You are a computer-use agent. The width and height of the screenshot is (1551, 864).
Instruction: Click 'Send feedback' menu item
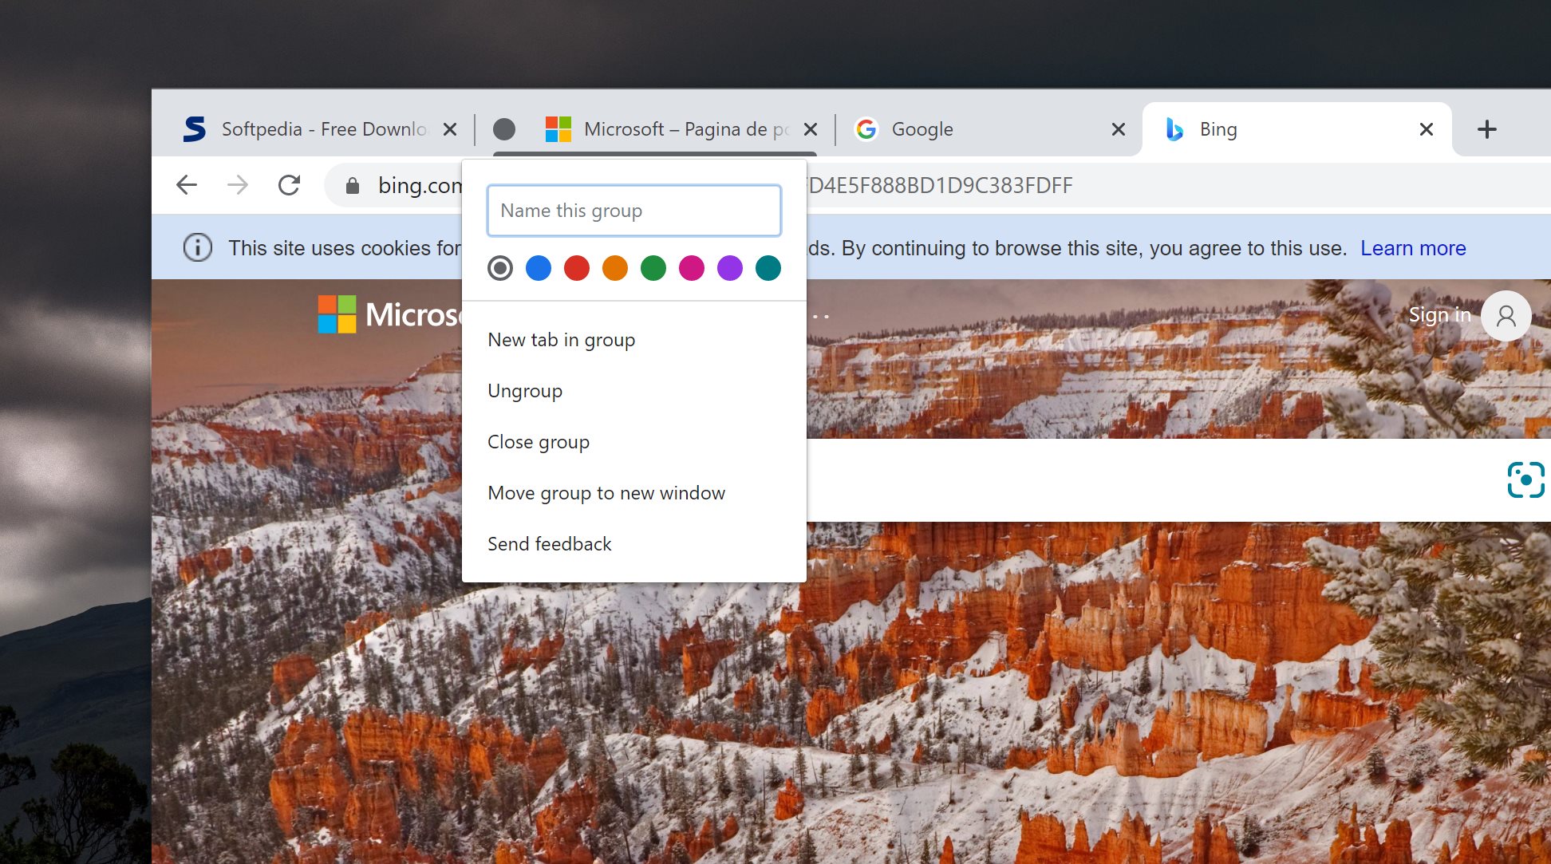click(549, 544)
